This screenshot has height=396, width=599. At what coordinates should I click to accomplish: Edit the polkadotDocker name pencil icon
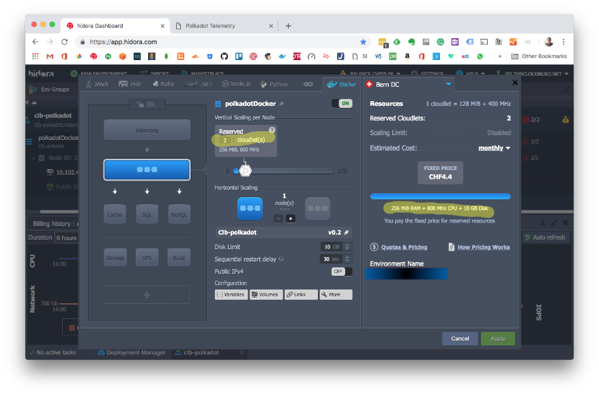282,104
